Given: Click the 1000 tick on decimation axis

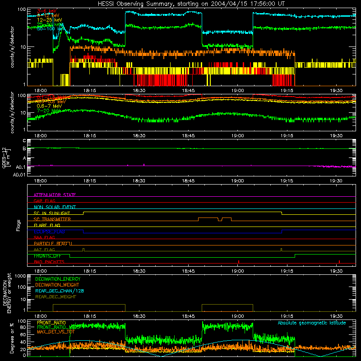Looking at the screenshot, I should tap(20, 276).
